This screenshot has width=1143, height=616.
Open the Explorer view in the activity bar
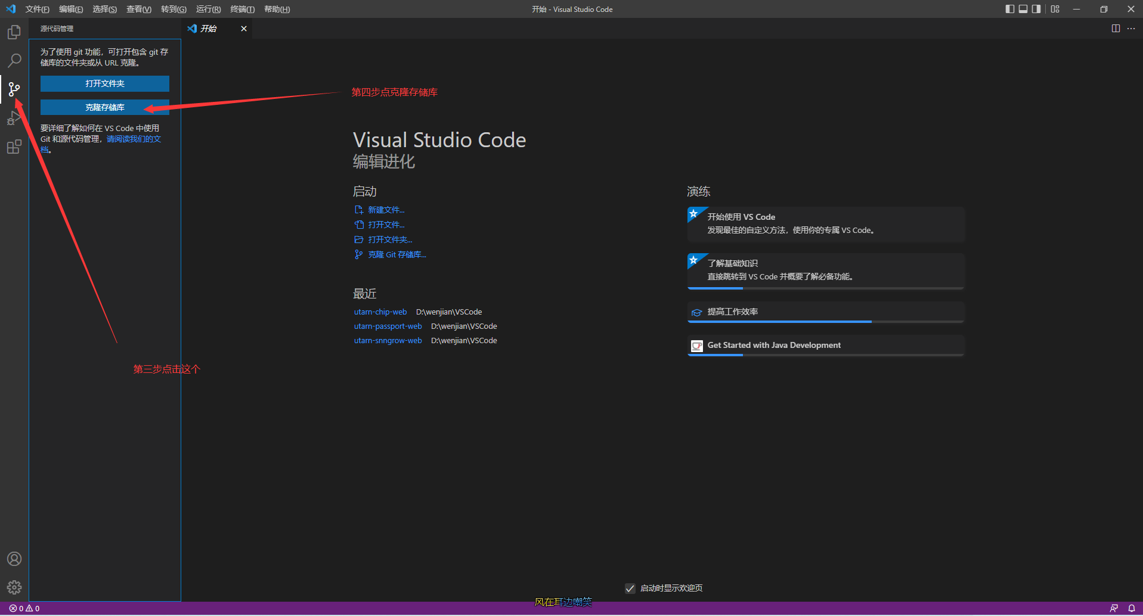[x=14, y=32]
